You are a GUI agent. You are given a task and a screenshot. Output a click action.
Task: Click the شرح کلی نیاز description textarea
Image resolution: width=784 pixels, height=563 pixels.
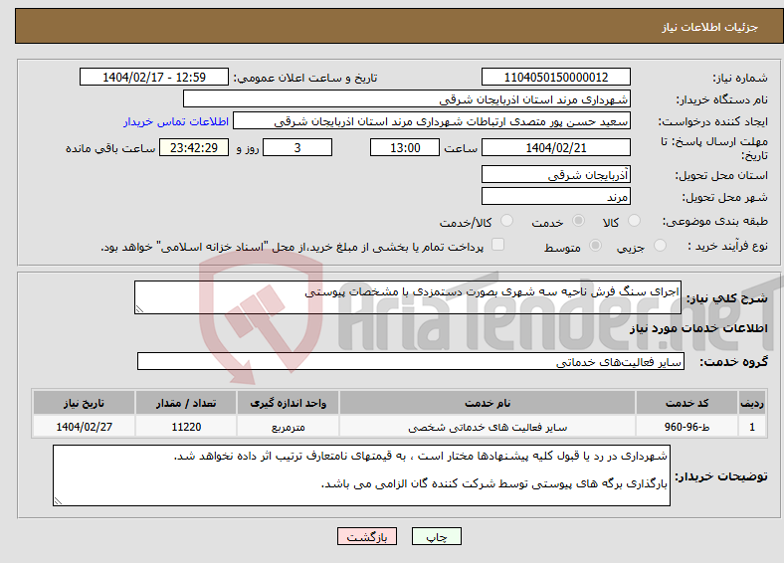pyautogui.click(x=408, y=297)
